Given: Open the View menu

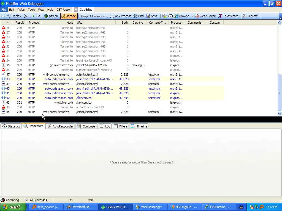Looking at the screenshot, I should tap(41, 10).
